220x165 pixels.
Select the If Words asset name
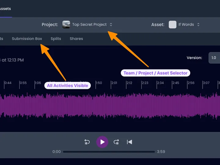click(x=186, y=24)
